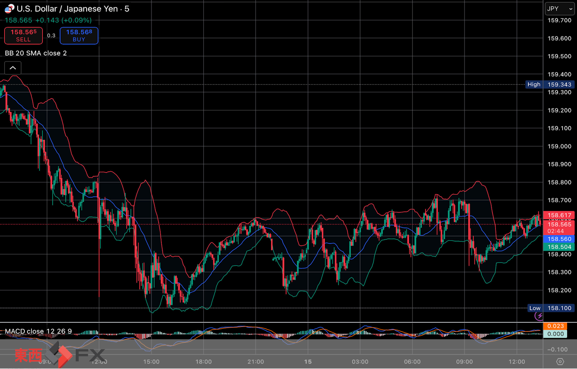Click the purple lightning bolt icon
This screenshot has width=577, height=369.
(539, 316)
